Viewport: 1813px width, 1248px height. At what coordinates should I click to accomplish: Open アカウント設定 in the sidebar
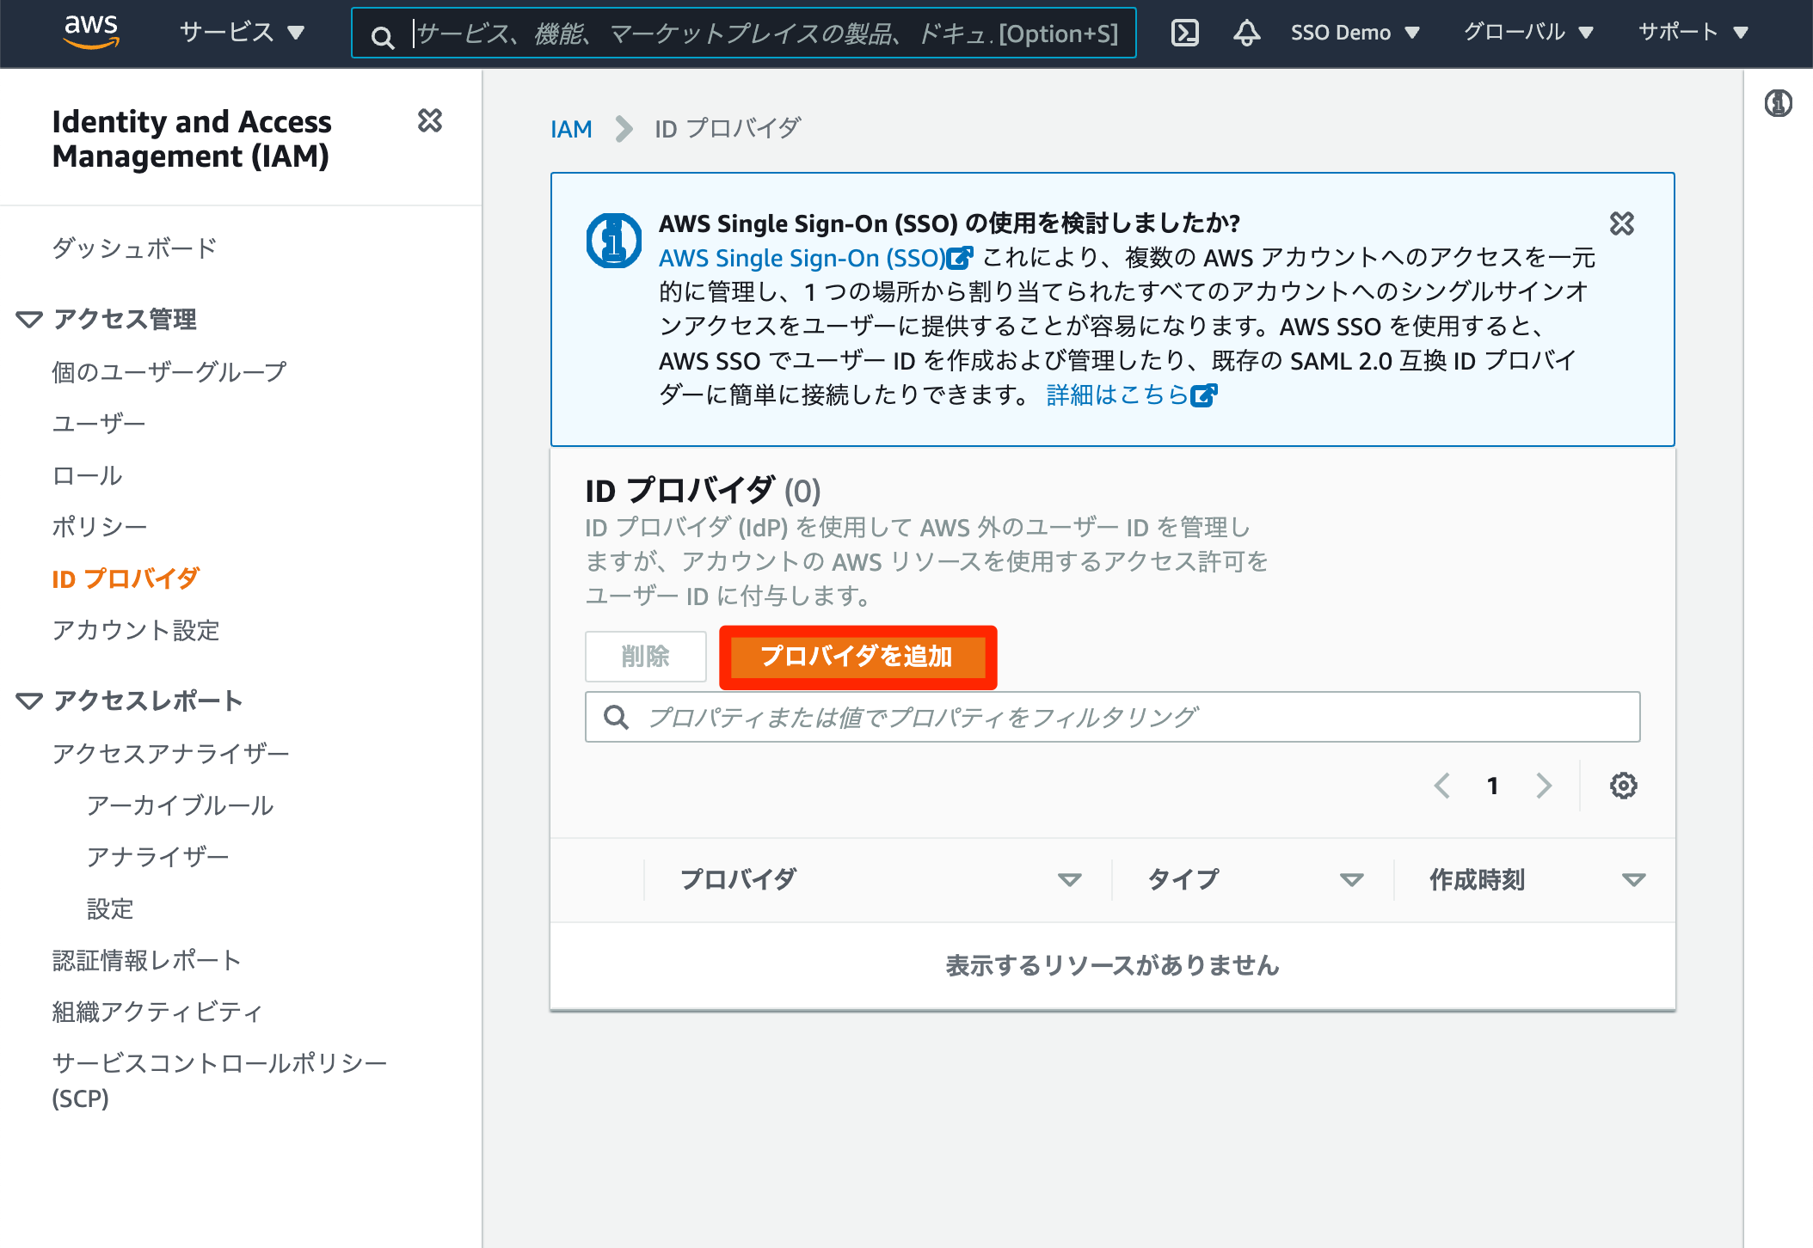point(136,630)
